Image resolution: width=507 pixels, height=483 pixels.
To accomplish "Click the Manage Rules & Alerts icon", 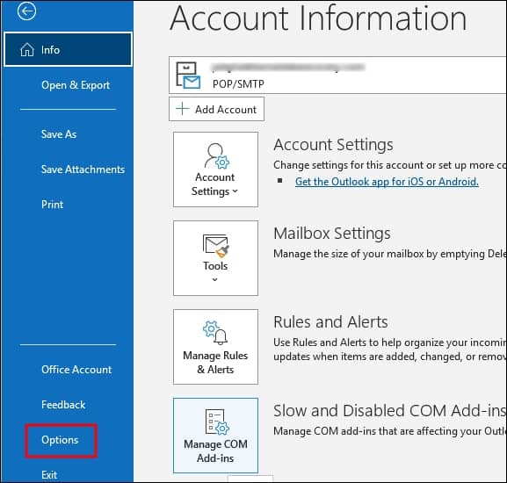I will [x=215, y=333].
